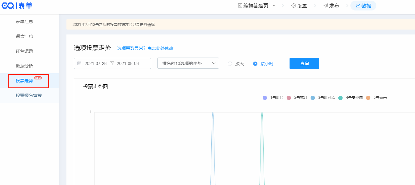Viewport: 415px width, 185px height.
Task: Click the form app logo icon
Action: click(8, 6)
